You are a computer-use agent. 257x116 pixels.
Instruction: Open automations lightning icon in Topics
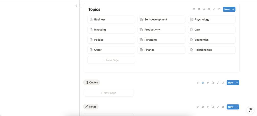(204, 9)
